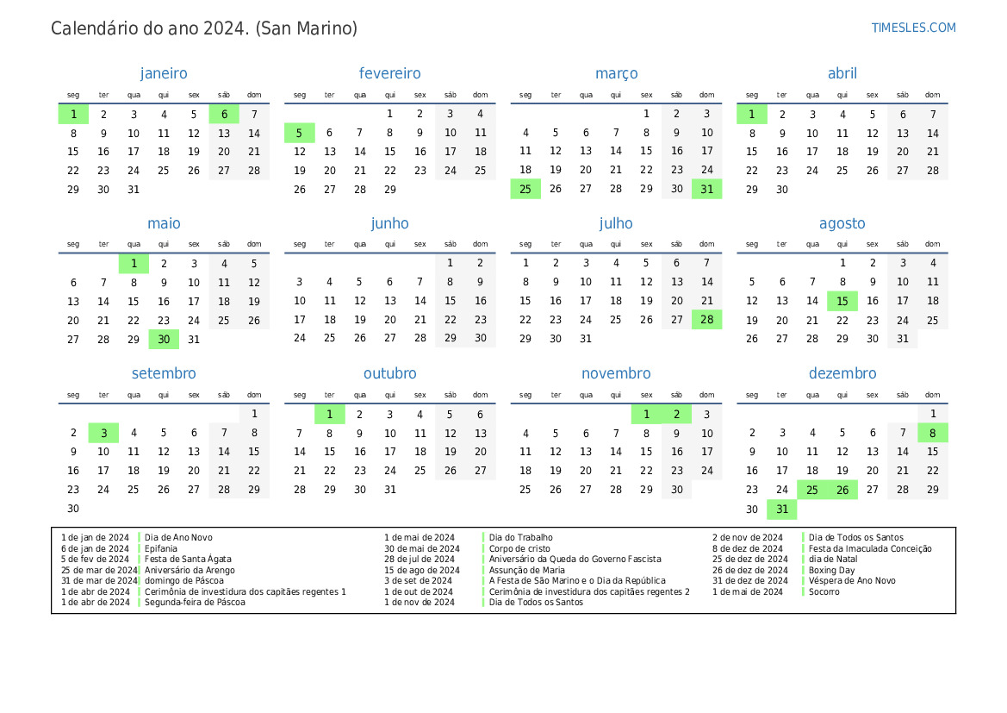Select the calendar title Calendário do ano 2024
The width and height of the screenshot is (1007, 713).
point(202,28)
